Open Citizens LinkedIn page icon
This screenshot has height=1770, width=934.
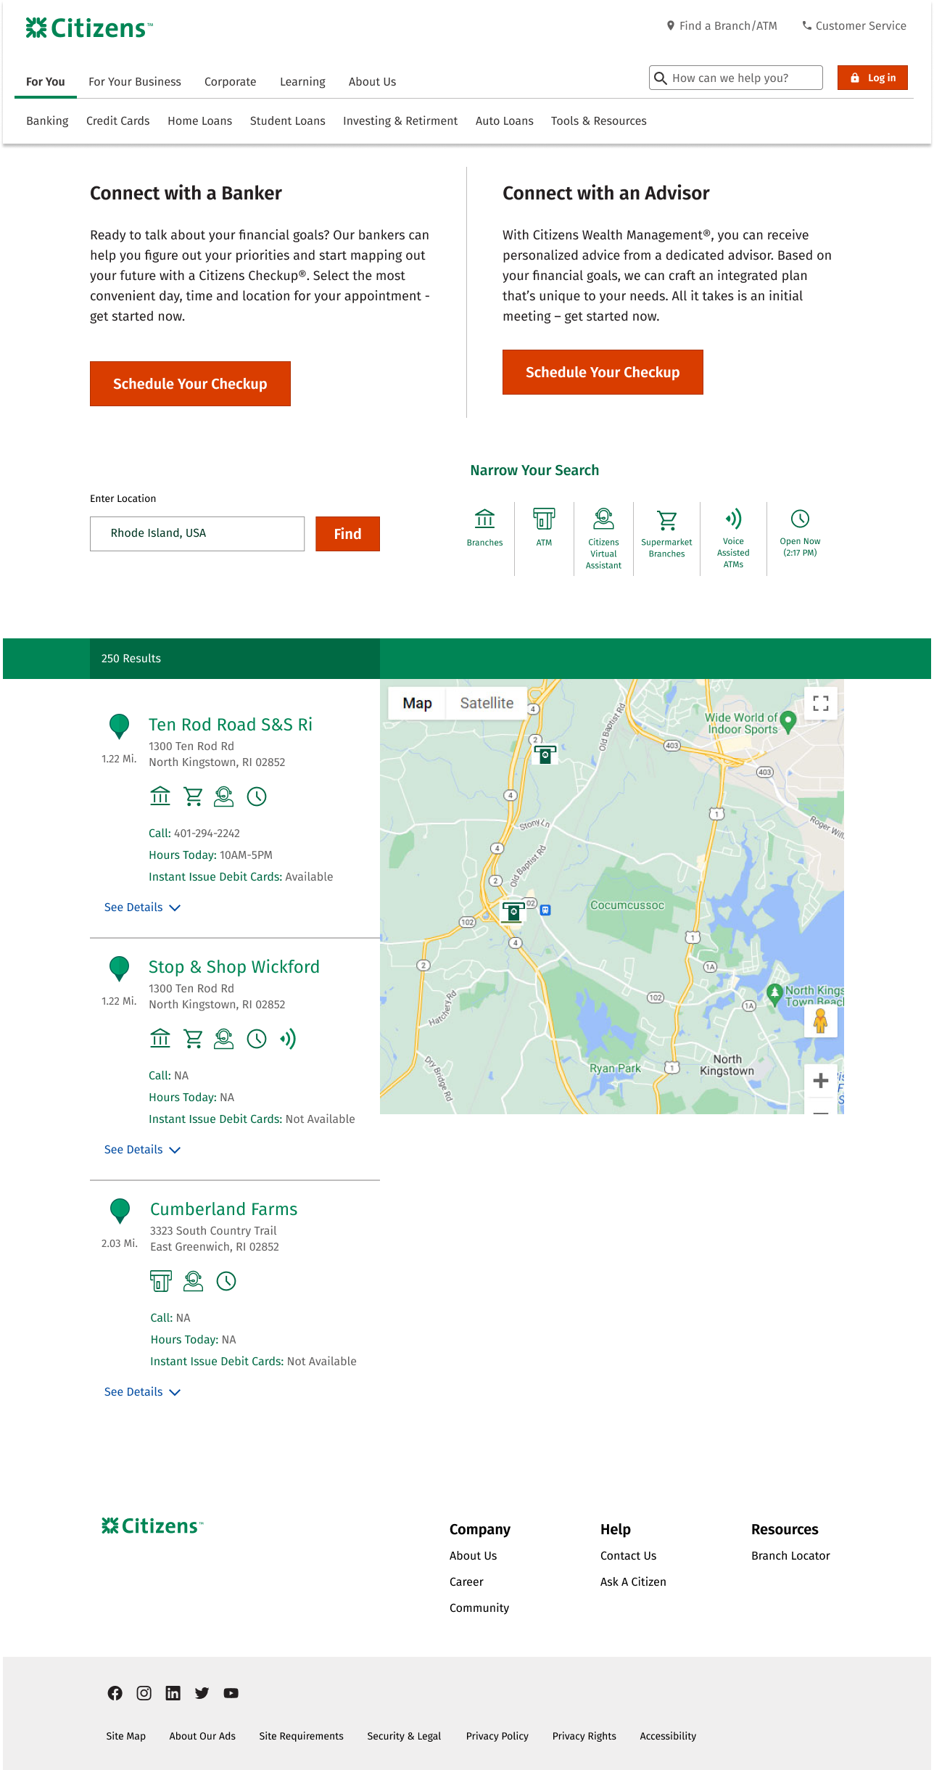point(173,1693)
